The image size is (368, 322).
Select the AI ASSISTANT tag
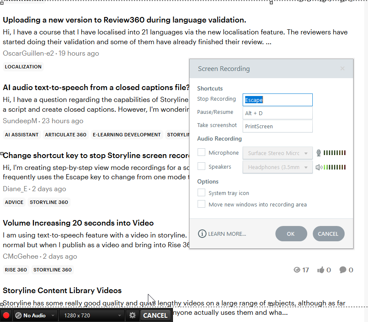click(22, 135)
